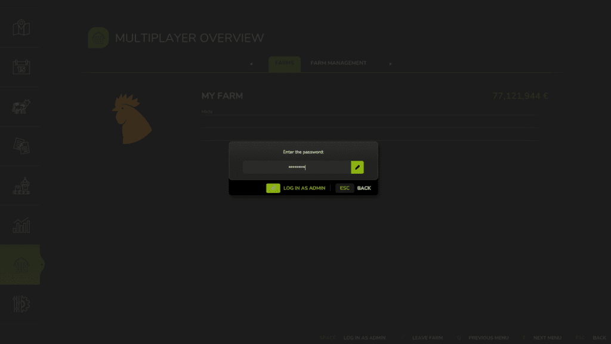Viewport: 611px width, 344px height.
Task: Open the Statistics chart sidebar icon
Action: 21,225
